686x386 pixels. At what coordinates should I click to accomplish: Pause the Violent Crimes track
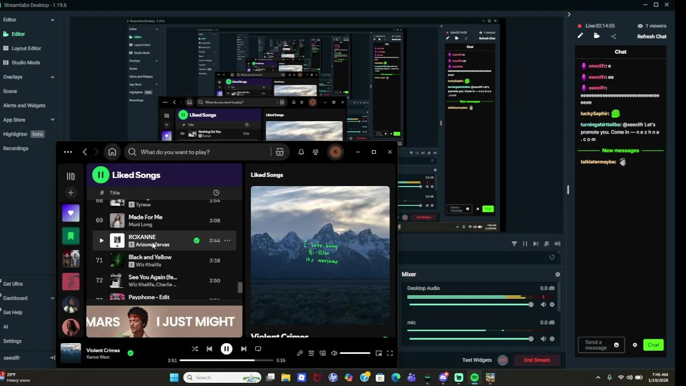227,349
